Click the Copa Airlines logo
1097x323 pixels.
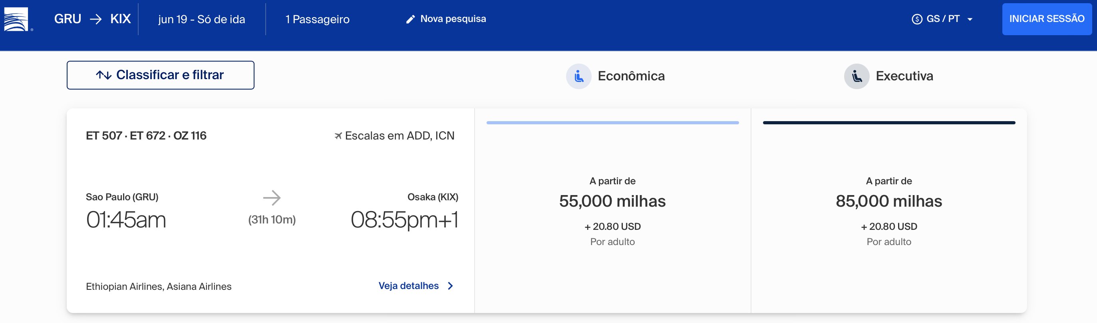[16, 19]
